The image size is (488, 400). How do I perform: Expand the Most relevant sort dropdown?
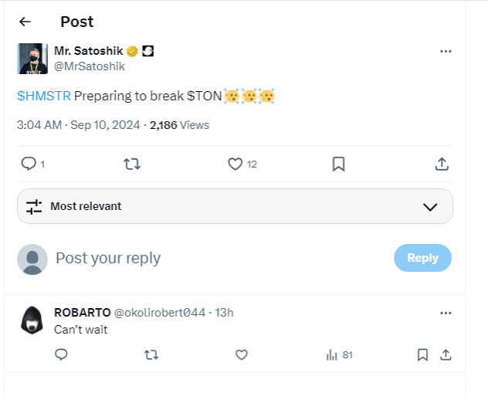pyautogui.click(x=235, y=206)
